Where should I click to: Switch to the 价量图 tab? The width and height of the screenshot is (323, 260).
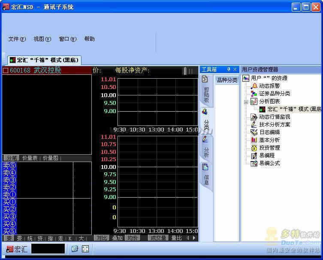[x=51, y=158]
